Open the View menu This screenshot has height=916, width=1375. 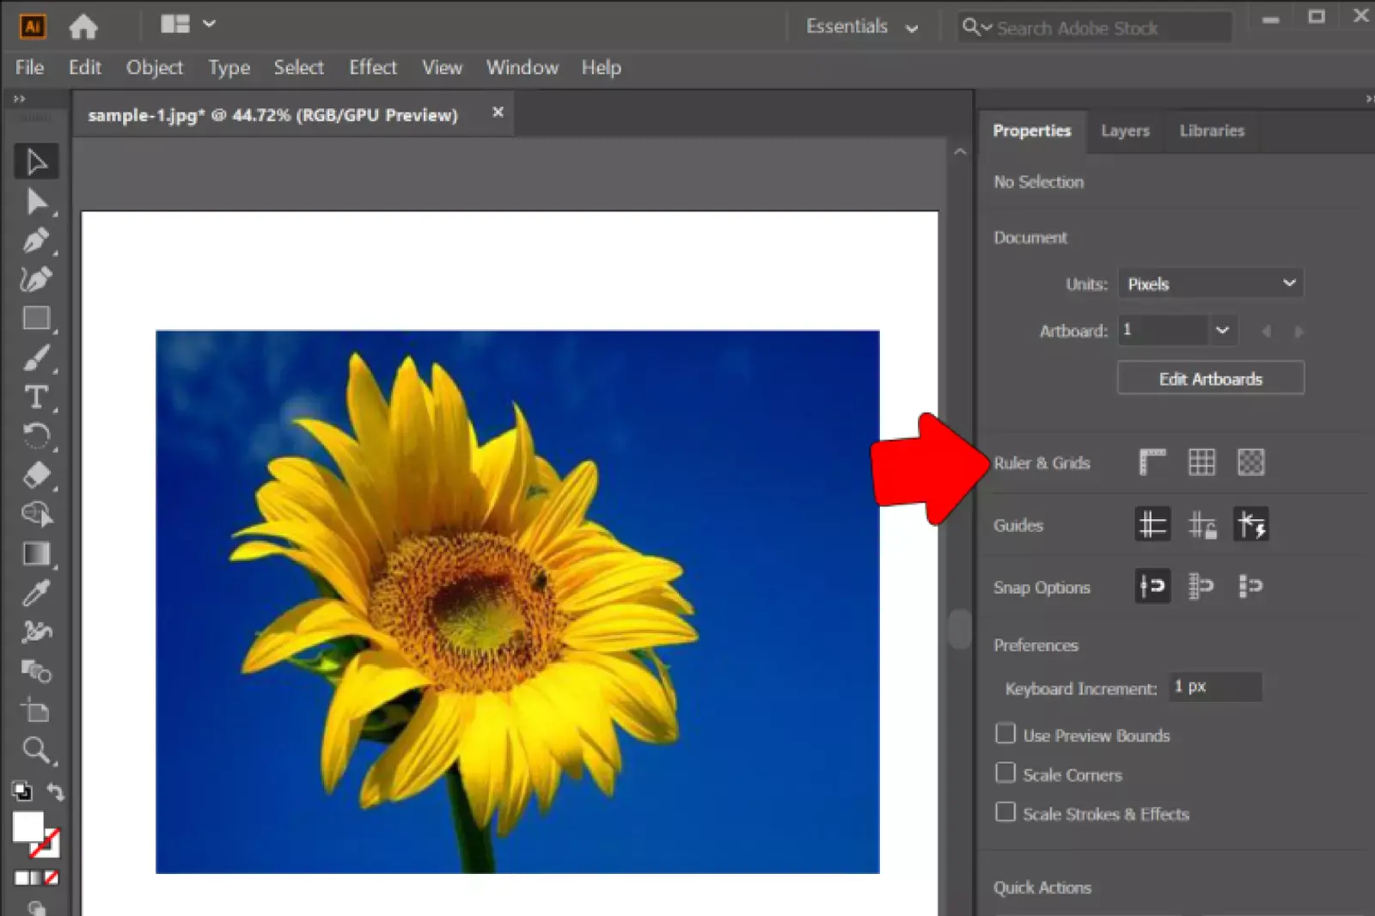pyautogui.click(x=443, y=67)
